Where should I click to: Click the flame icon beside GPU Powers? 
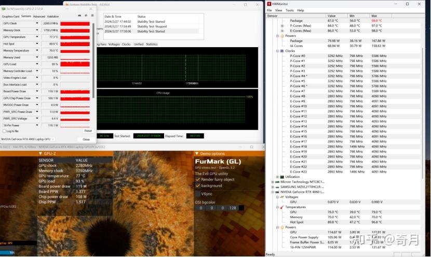pyautogui.click(x=282, y=227)
